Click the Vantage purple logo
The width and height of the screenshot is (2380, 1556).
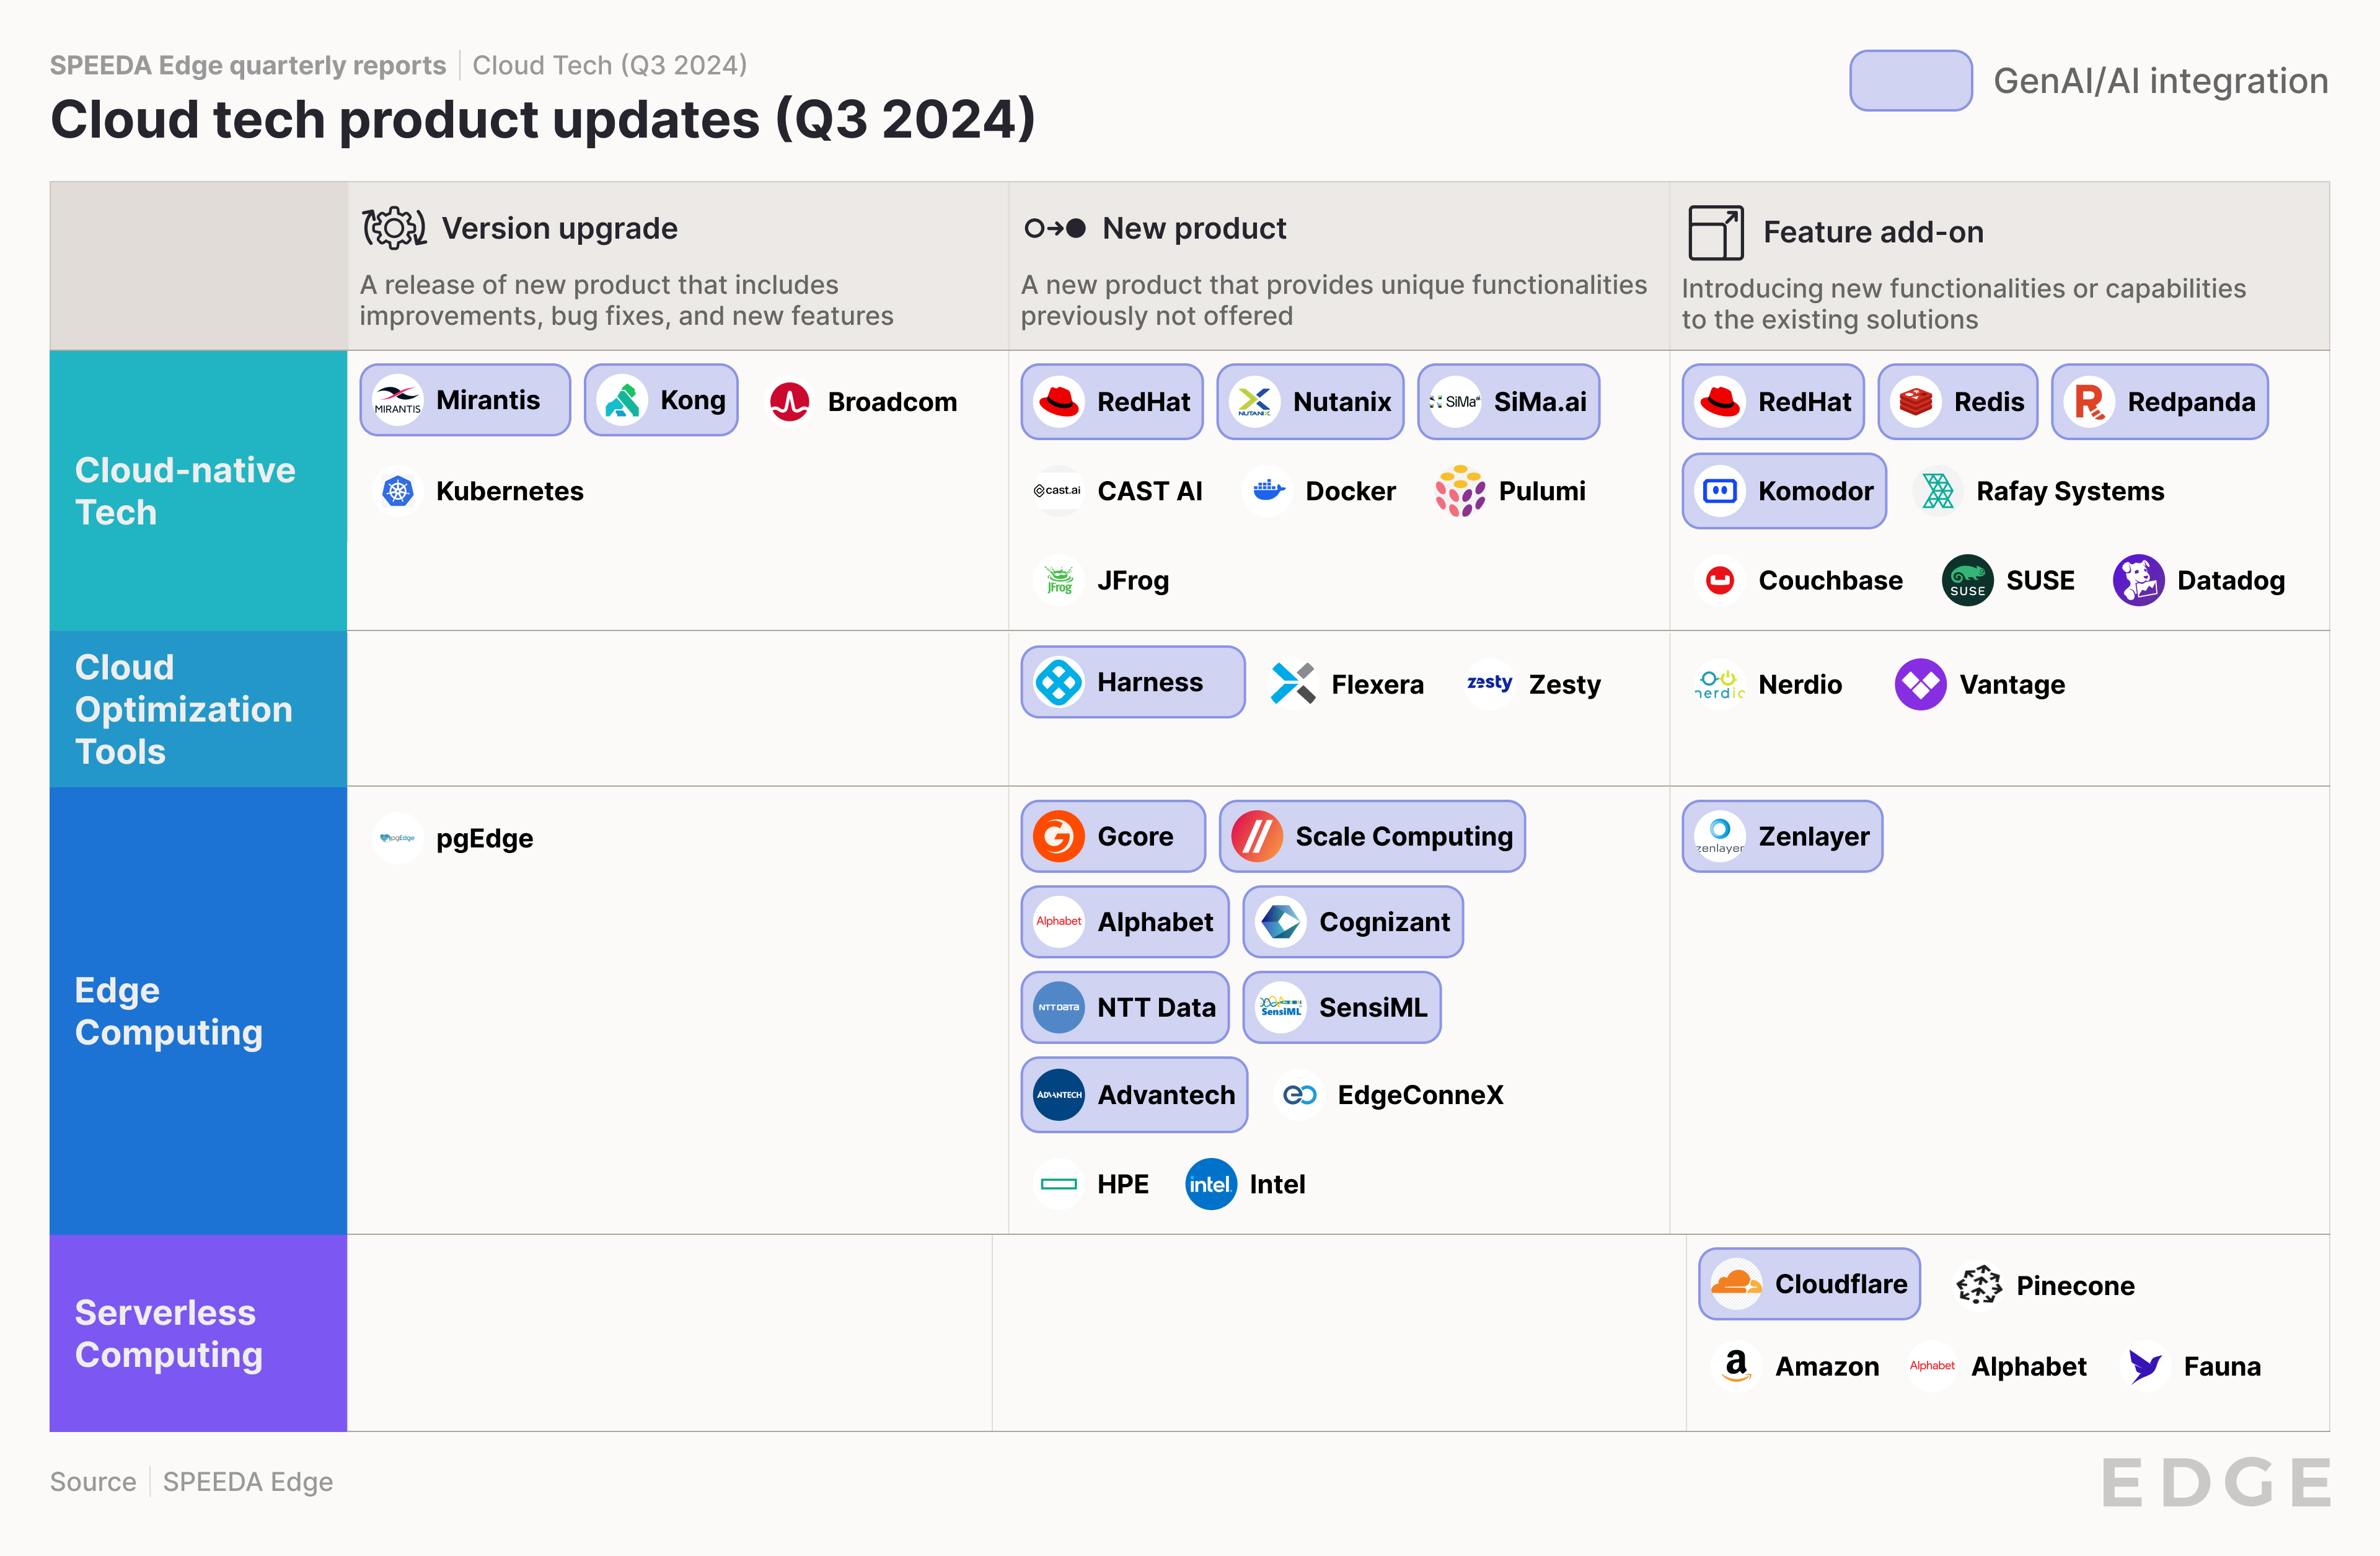click(x=1921, y=684)
